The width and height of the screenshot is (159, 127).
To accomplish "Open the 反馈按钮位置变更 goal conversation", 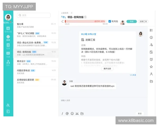I will pyautogui.click(x=36, y=81).
